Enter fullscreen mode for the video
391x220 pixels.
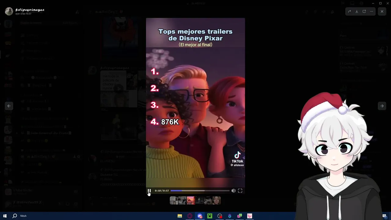(240, 191)
